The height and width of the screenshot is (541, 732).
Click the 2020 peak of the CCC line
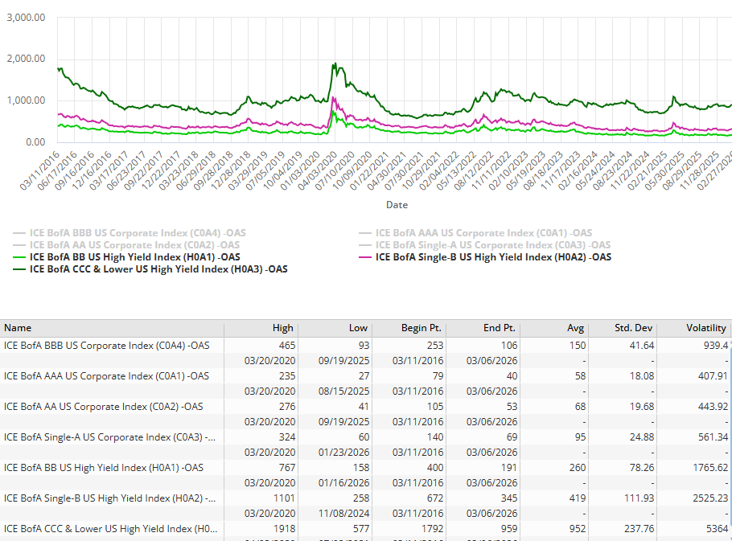click(335, 64)
